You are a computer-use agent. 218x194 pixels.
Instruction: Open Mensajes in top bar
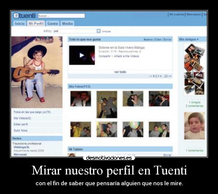[x=194, y=14]
